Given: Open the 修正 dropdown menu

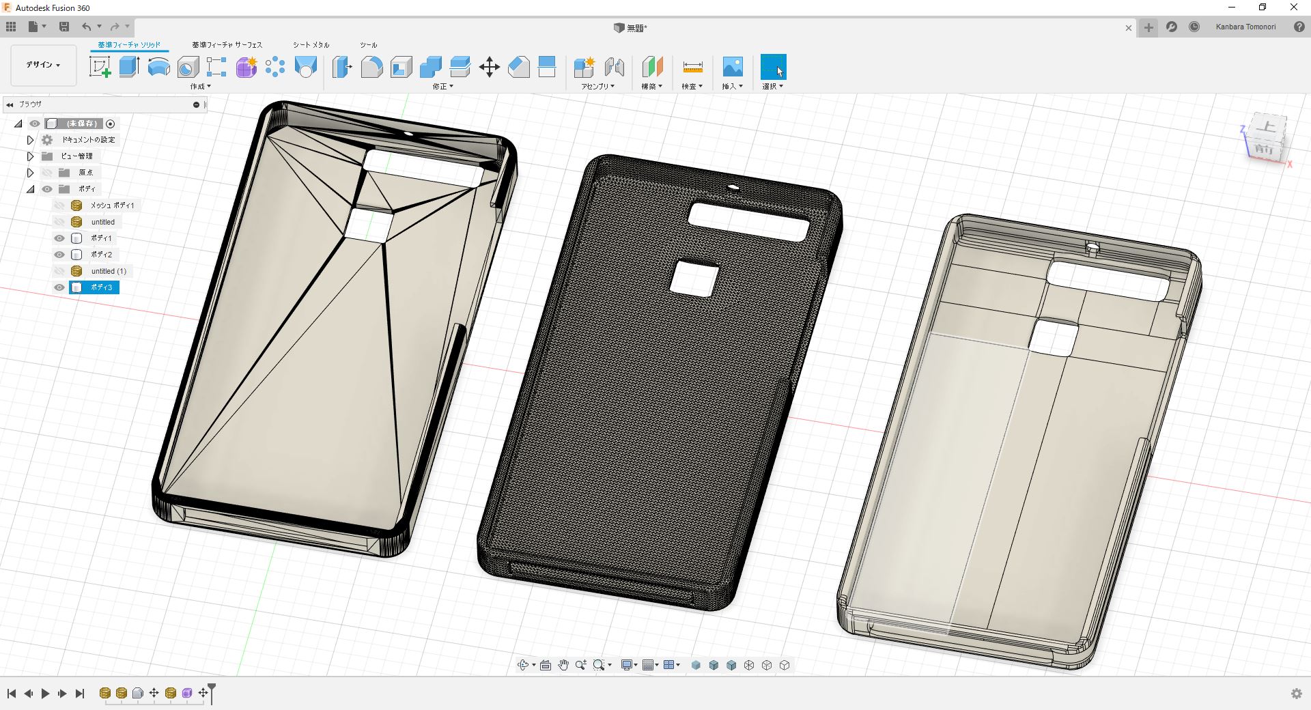Looking at the screenshot, I should point(442,87).
